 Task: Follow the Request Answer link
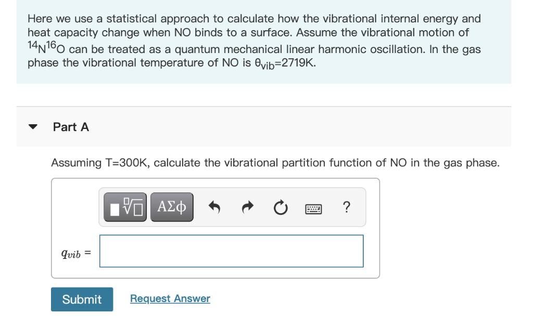pos(170,298)
